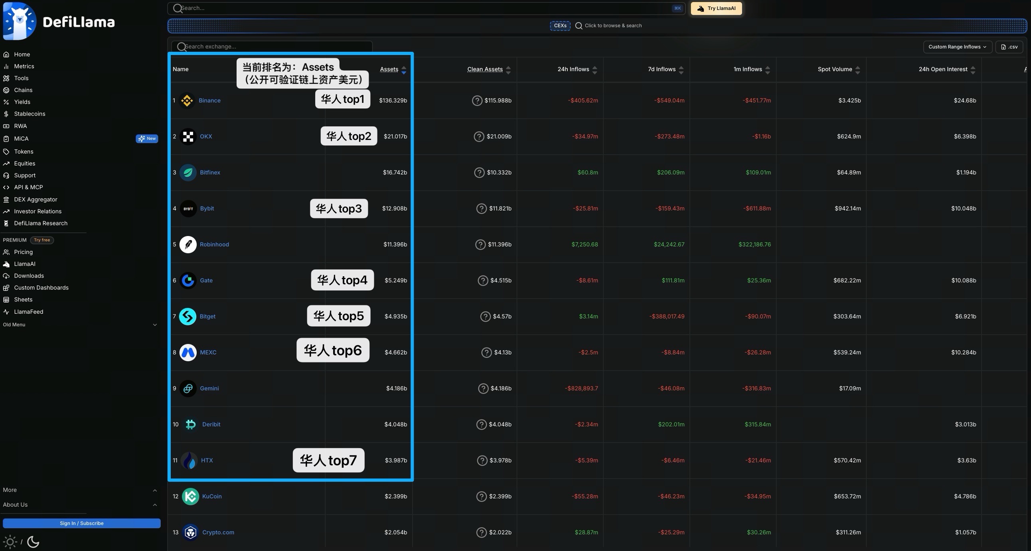Screen dimensions: 1031x551
Task: Click the CEXs category chip
Action: (560, 26)
